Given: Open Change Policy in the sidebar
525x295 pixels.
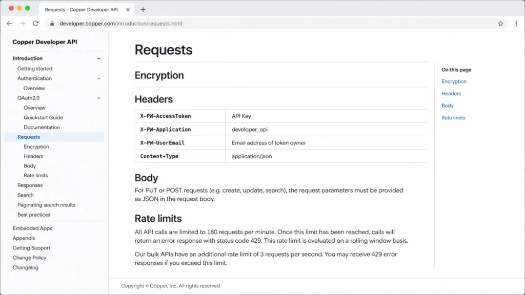Looking at the screenshot, I should coord(29,258).
